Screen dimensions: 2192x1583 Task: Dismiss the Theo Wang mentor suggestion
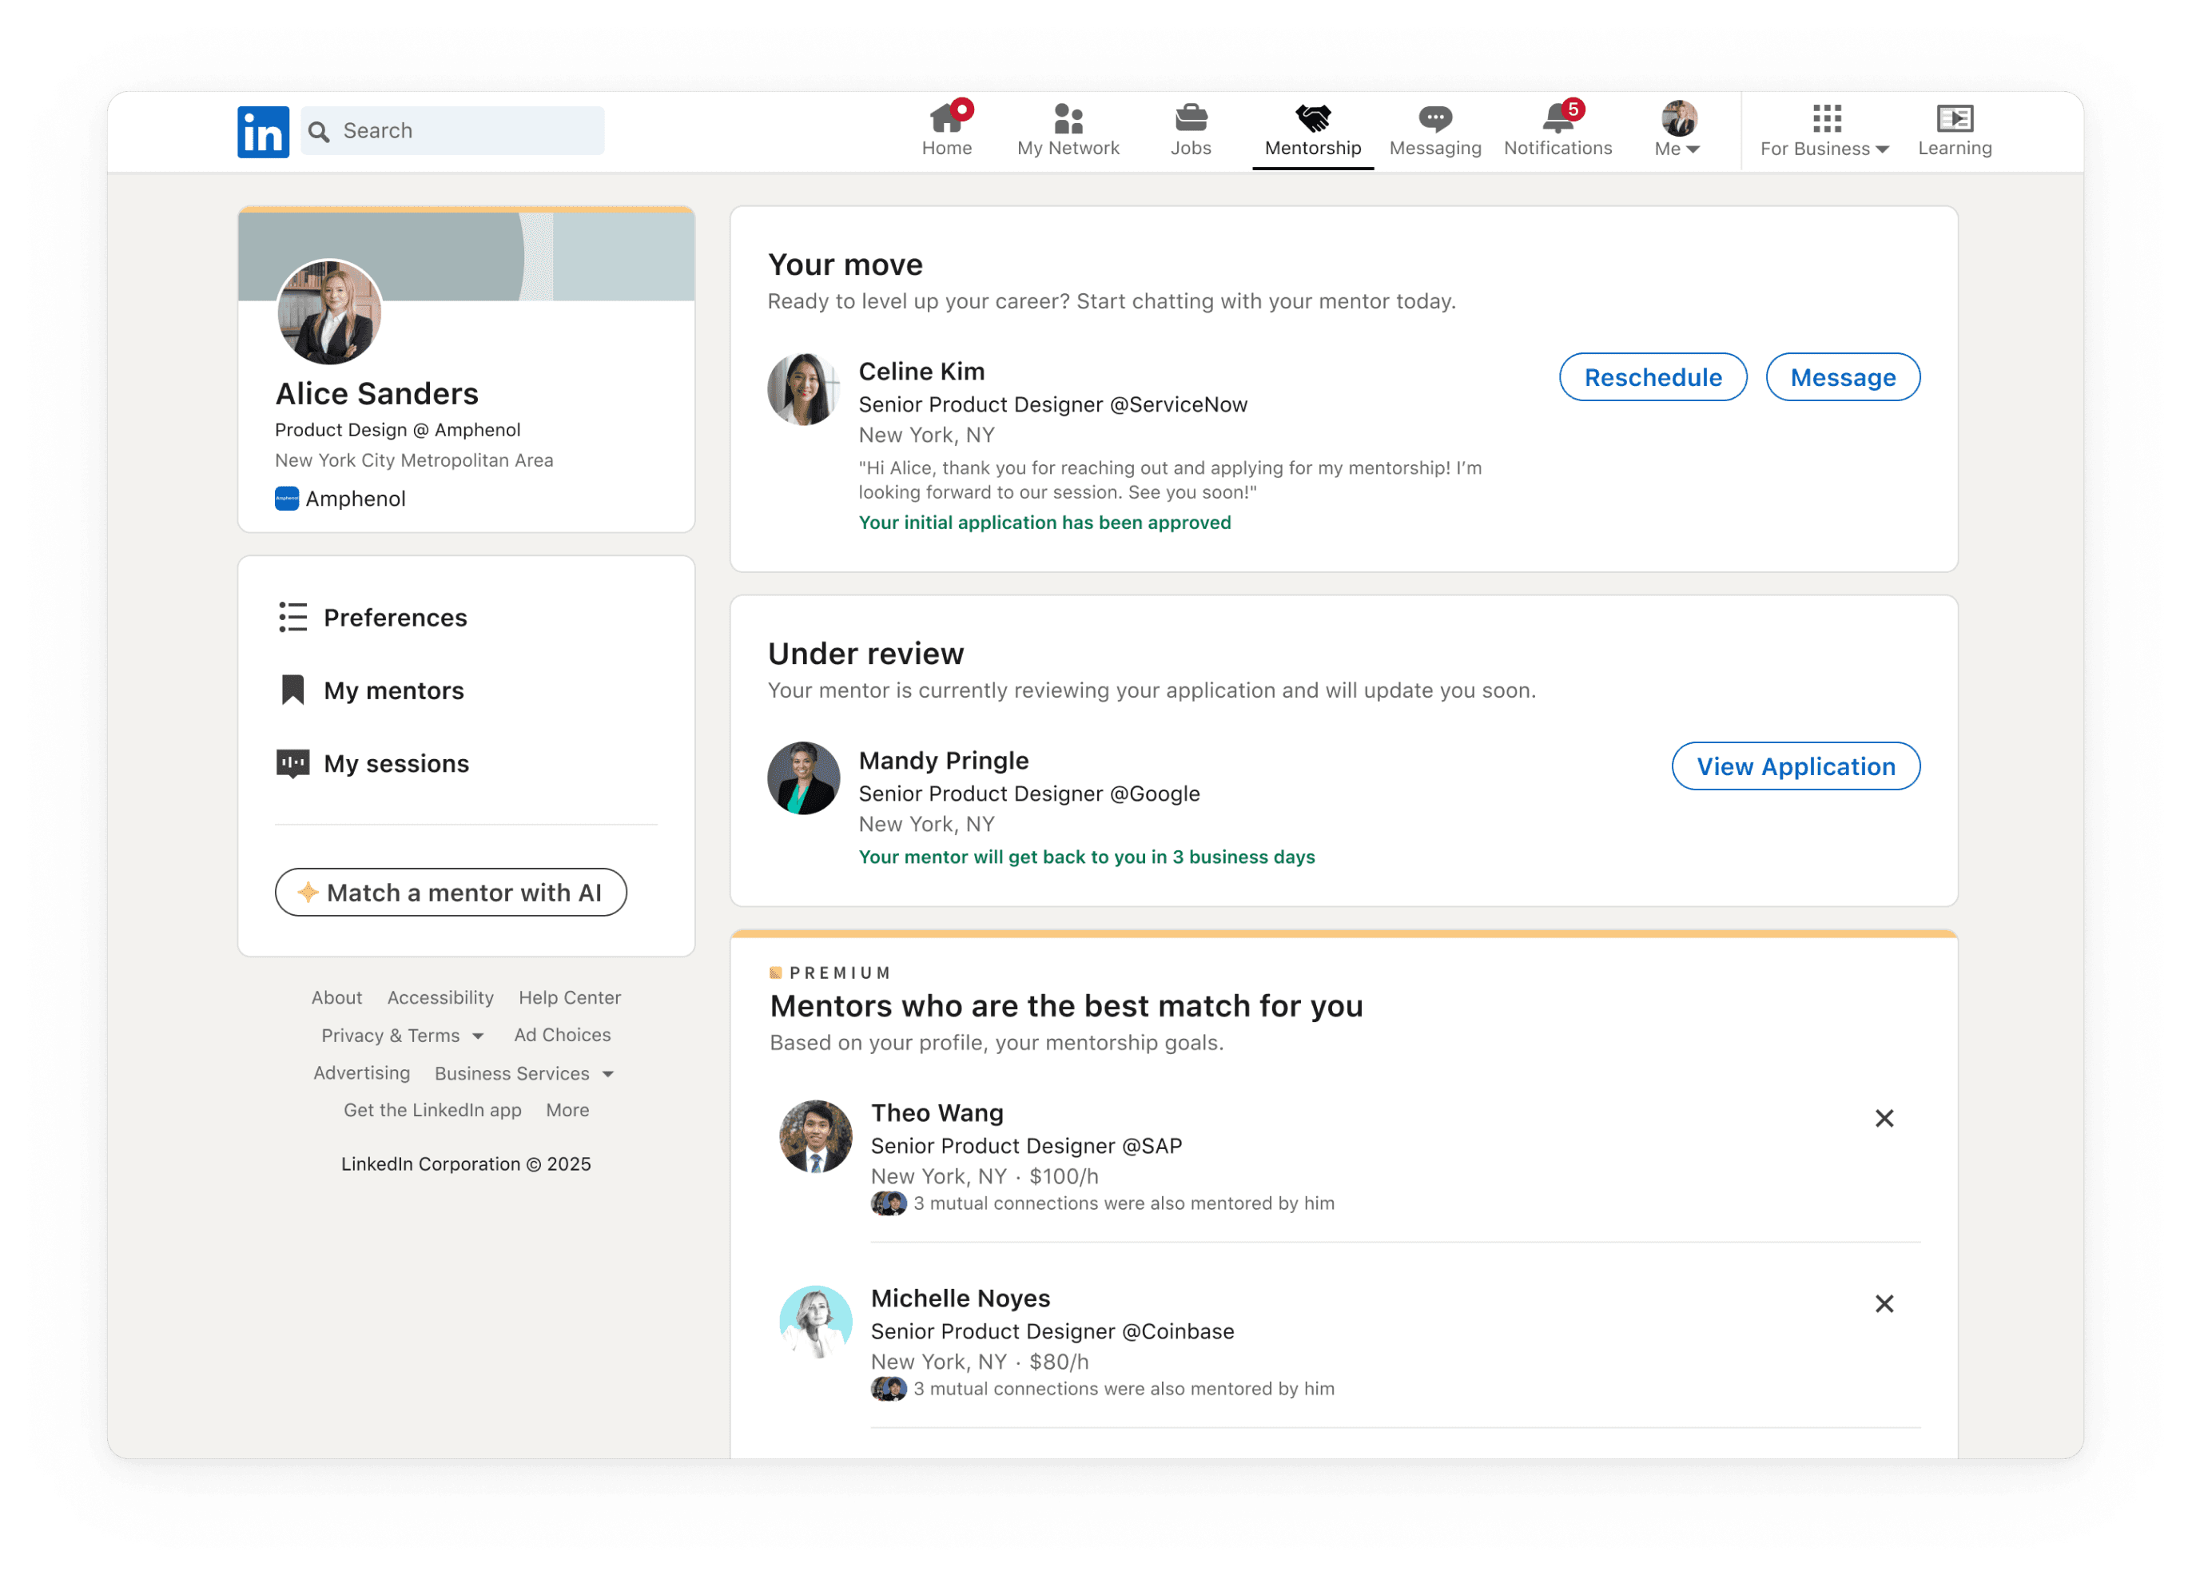point(1884,1118)
